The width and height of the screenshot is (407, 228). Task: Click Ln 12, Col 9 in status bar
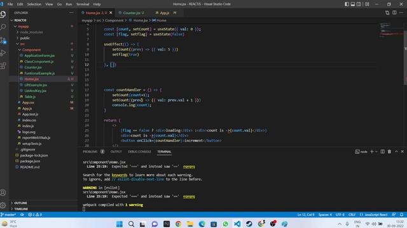click(x=306, y=215)
